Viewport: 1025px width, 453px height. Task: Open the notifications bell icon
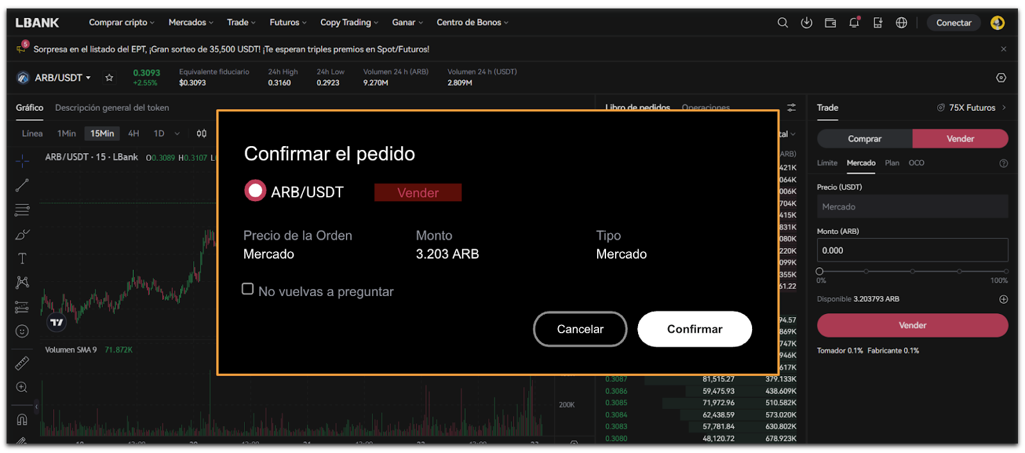click(854, 22)
